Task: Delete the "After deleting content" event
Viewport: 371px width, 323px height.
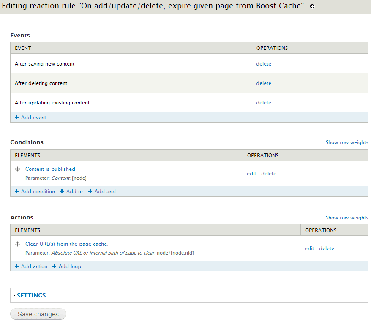Action: click(263, 83)
